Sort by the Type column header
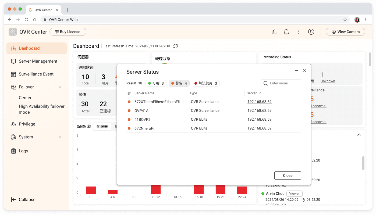The image size is (376, 215). point(193,93)
